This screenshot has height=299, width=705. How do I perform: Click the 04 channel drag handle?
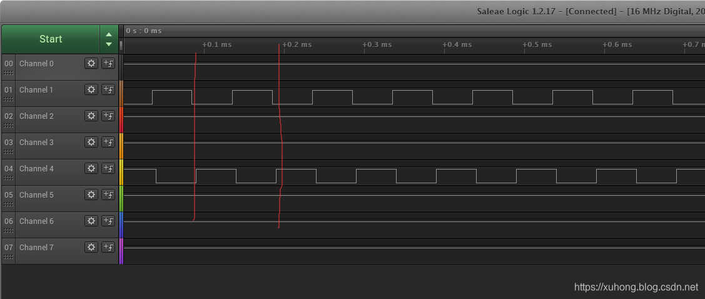click(9, 178)
